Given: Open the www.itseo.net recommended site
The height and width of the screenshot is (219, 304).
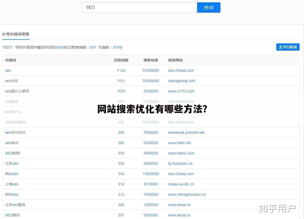Looking at the screenshot, I should [x=179, y=143].
